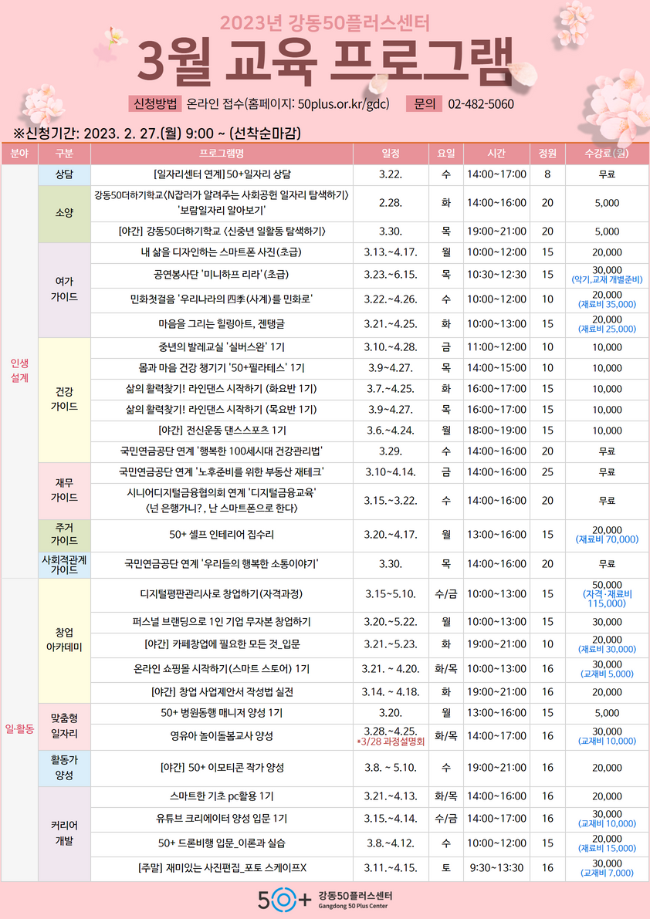Click the 영유아 놀이돌봄교사 양성 program row

pos(224,735)
